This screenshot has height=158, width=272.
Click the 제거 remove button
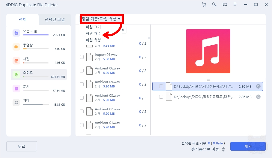pos(248,146)
